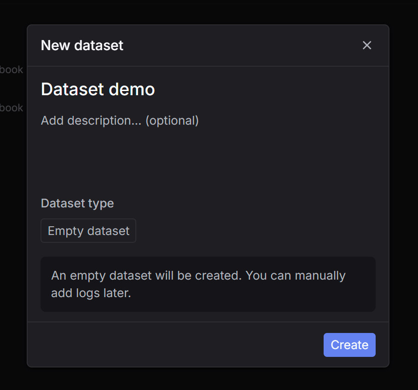The height and width of the screenshot is (390, 418).
Task: Select the lower 'book' item behind dialog
Action: coord(12,108)
